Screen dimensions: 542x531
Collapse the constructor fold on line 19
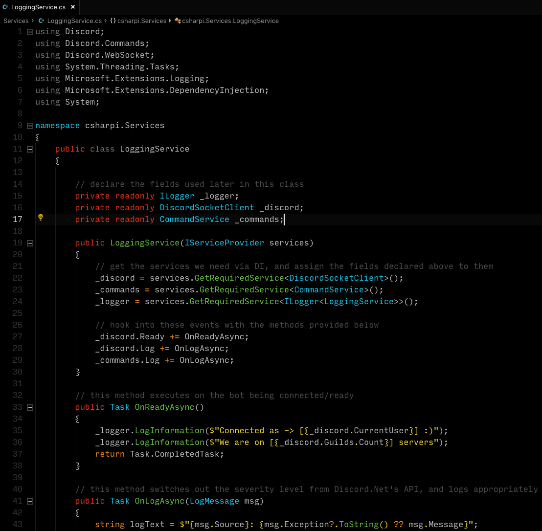[30, 243]
